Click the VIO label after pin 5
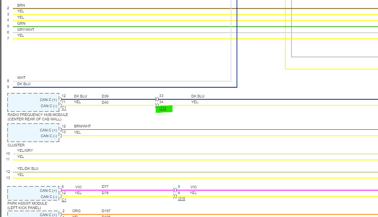Image resolution: width=378 pixels, height=217 pixels. click(194, 187)
